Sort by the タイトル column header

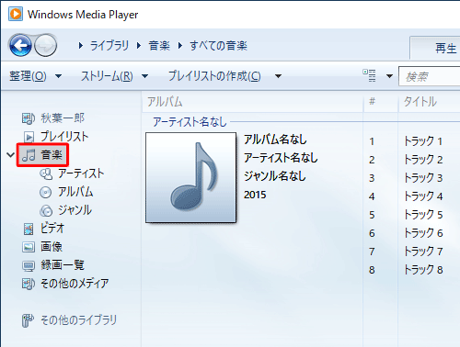coord(420,102)
